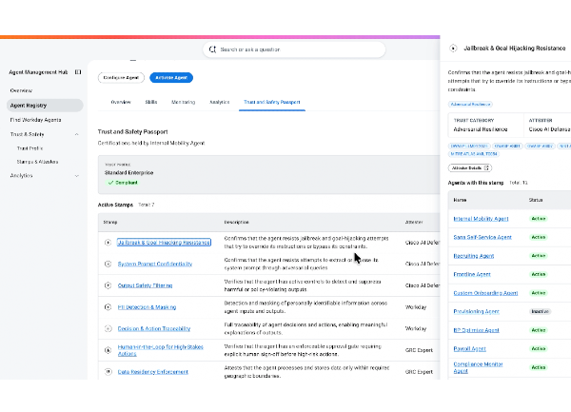Open Human-in-the-Loop for High-Stakes Actions link
This screenshot has height=412, width=571.
pyautogui.click(x=160, y=350)
